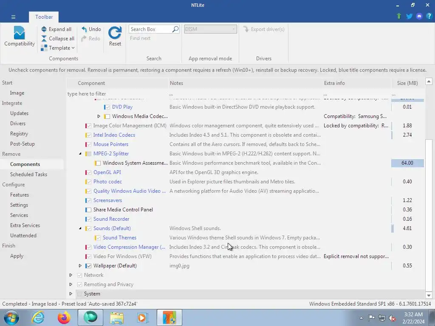Collapse the MPEG-2 Splitter node

coord(80,154)
